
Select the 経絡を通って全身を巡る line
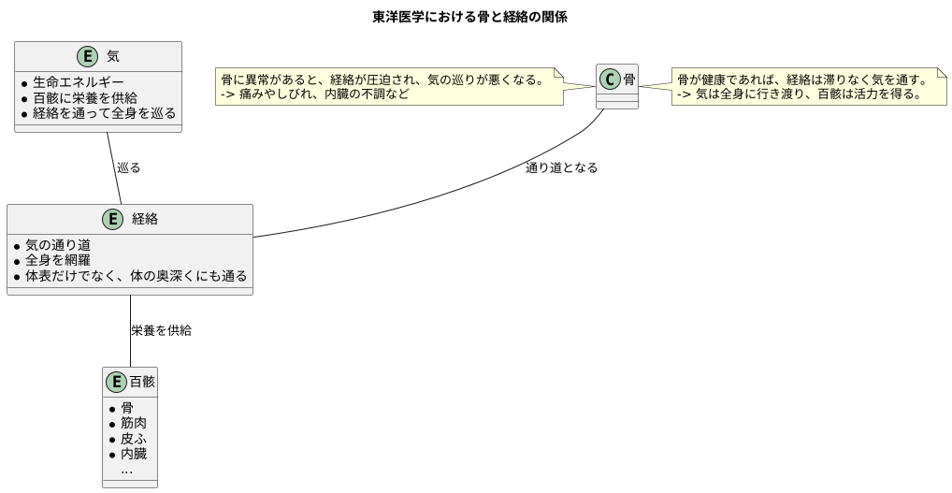98,113
